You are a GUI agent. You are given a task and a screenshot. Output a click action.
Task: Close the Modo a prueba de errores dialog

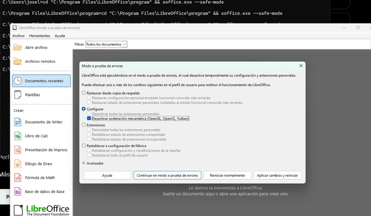pyautogui.click(x=301, y=66)
